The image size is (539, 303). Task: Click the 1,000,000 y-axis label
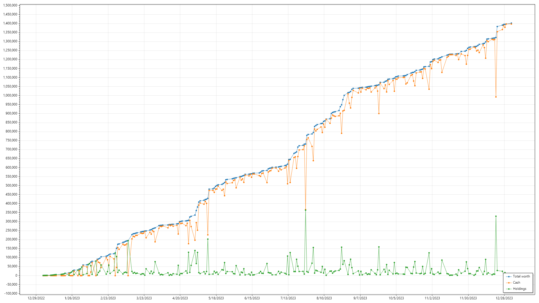(x=10, y=95)
